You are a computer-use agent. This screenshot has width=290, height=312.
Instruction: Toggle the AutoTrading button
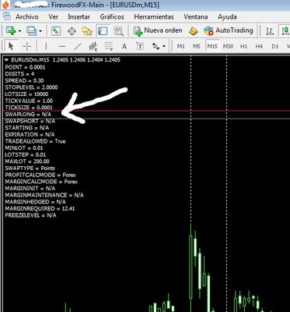point(229,30)
